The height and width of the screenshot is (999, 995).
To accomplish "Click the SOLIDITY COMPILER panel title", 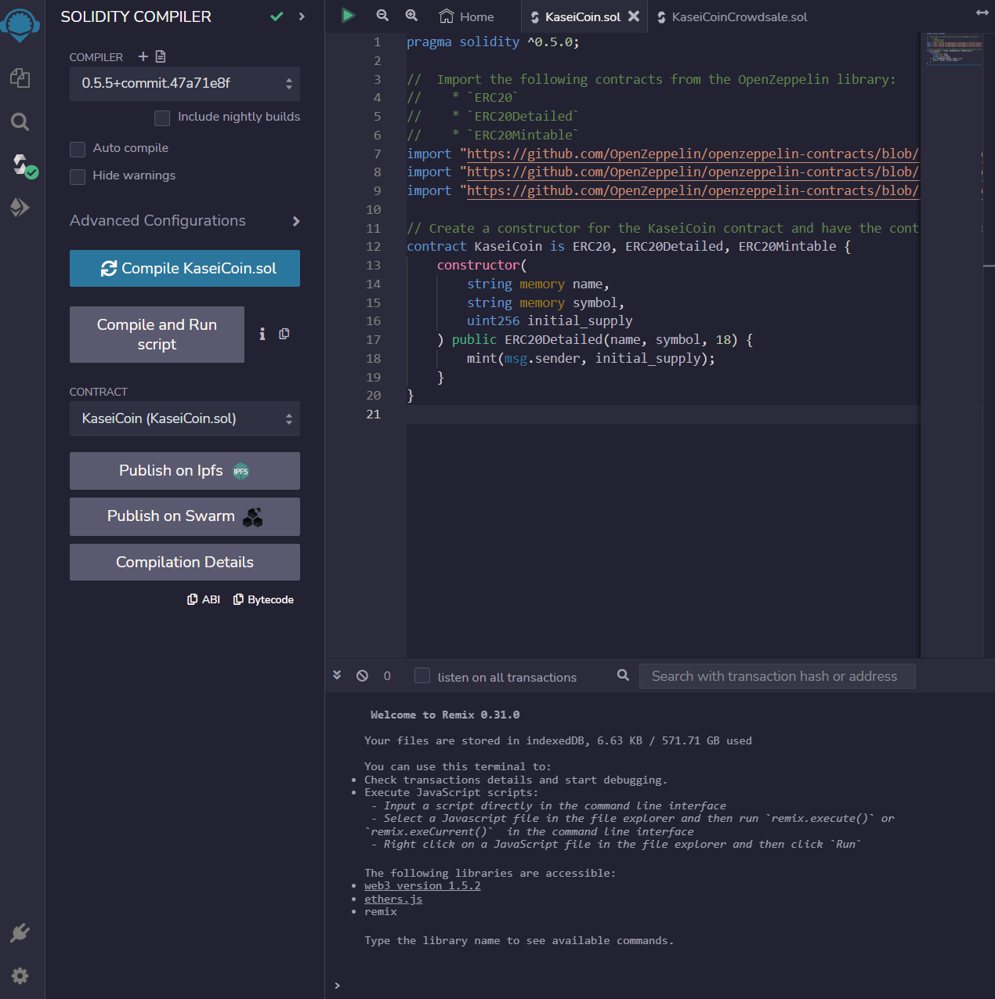I will pyautogui.click(x=136, y=16).
